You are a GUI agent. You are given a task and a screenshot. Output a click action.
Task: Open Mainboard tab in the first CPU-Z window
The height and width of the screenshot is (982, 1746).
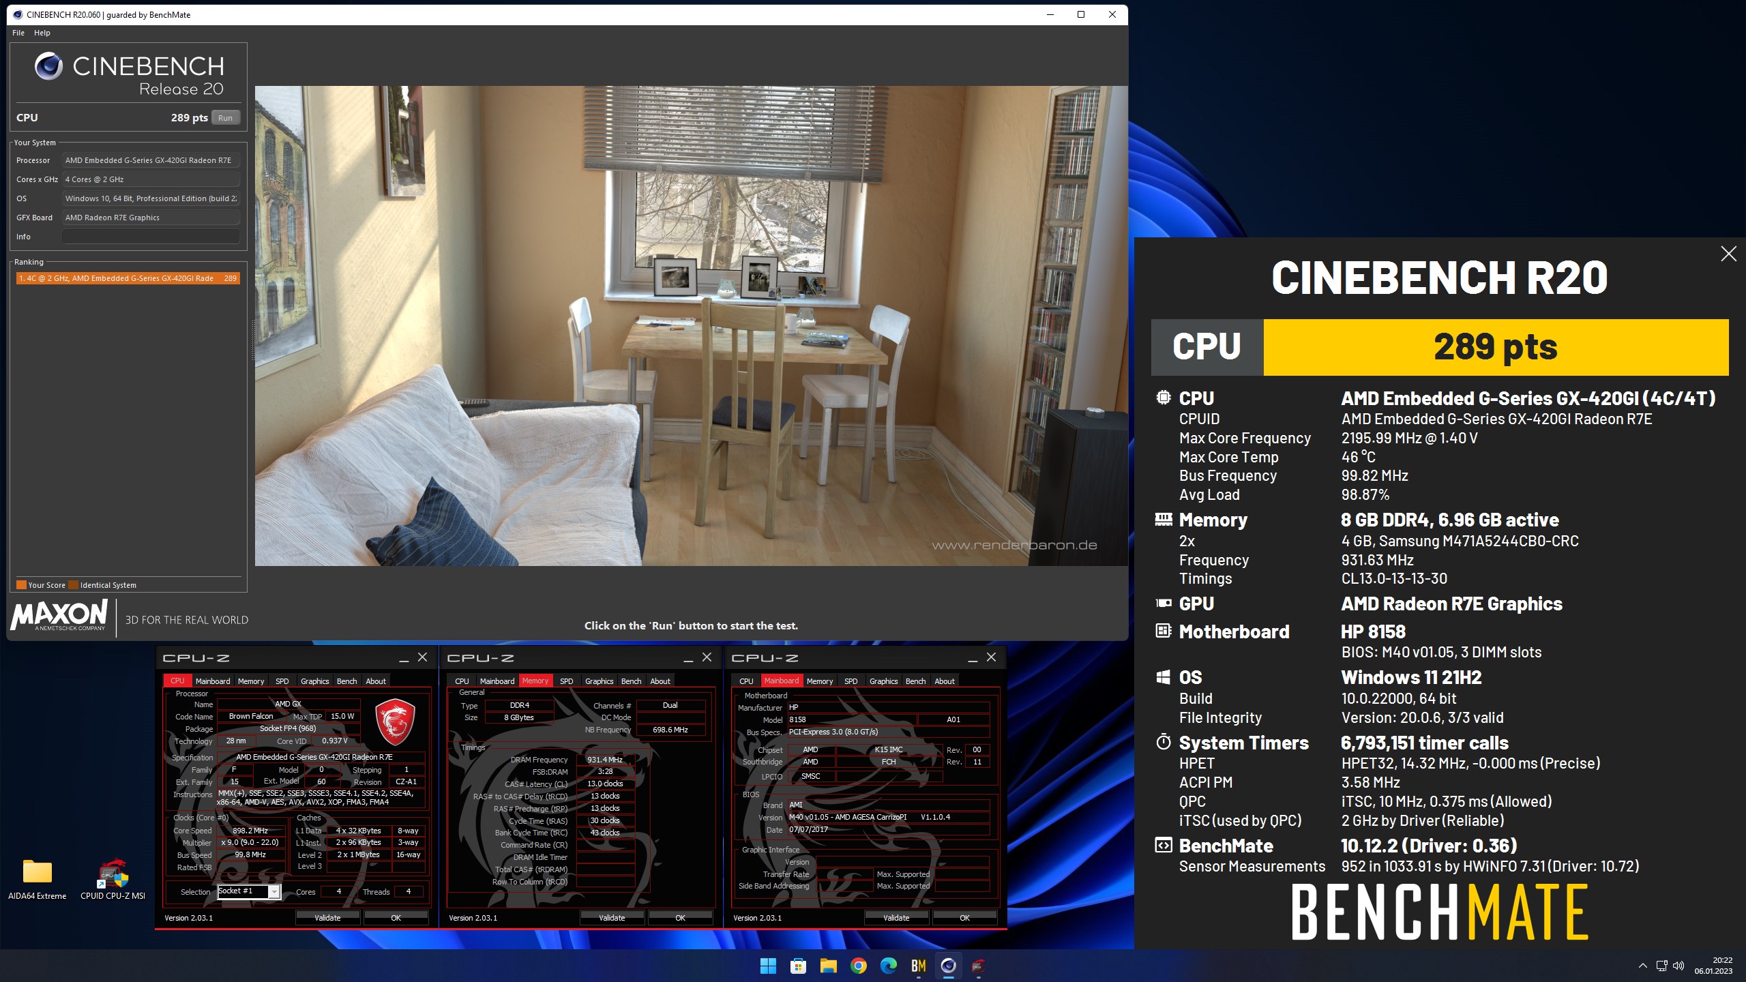(x=213, y=681)
